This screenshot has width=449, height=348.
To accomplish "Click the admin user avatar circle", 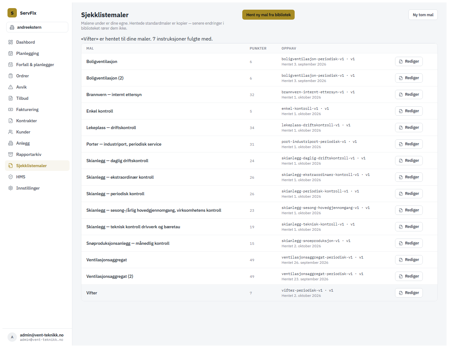I will tap(12, 337).
